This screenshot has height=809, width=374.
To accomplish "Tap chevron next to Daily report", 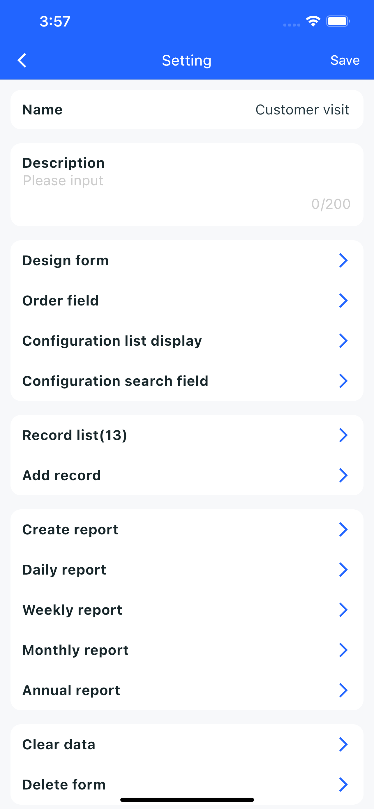I will pyautogui.click(x=343, y=570).
